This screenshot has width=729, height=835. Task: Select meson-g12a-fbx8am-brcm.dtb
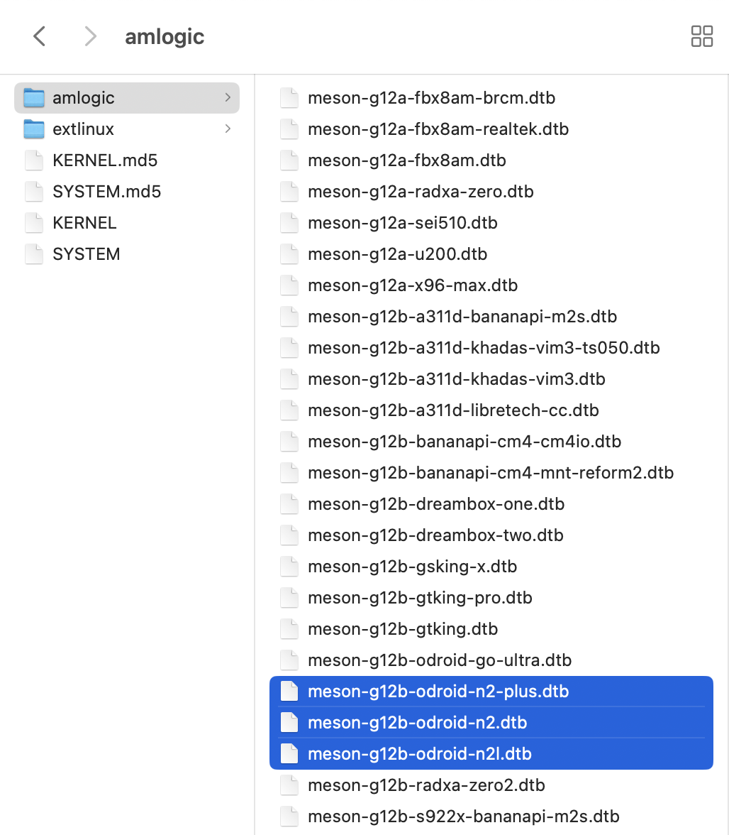(431, 98)
